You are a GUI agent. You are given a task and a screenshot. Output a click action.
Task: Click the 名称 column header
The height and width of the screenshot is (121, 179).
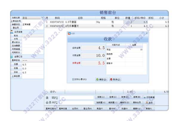pos(80,18)
